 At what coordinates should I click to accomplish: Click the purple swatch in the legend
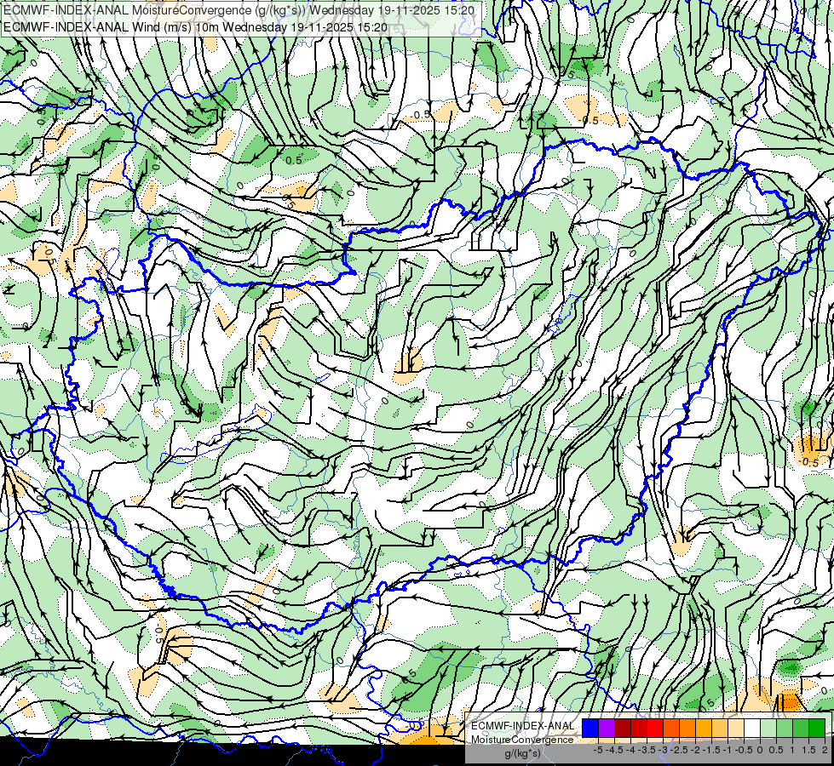pyautogui.click(x=607, y=728)
